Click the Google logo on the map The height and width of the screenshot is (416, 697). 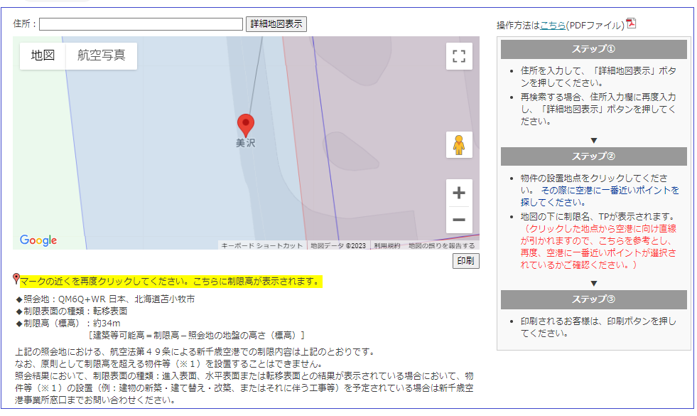coord(38,240)
